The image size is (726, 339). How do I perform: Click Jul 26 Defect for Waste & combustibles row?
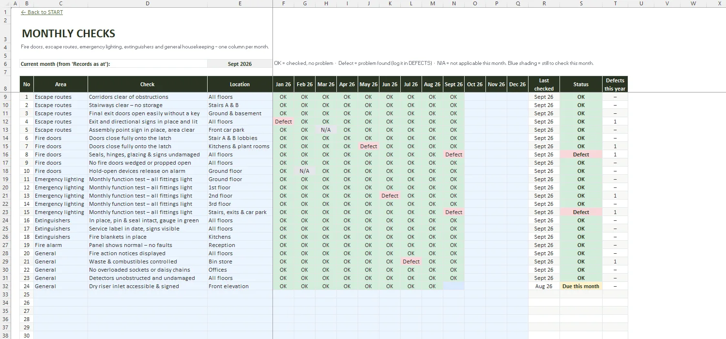[x=411, y=262]
